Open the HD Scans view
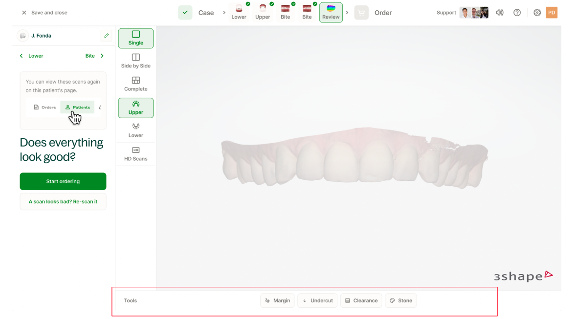 coord(136,154)
